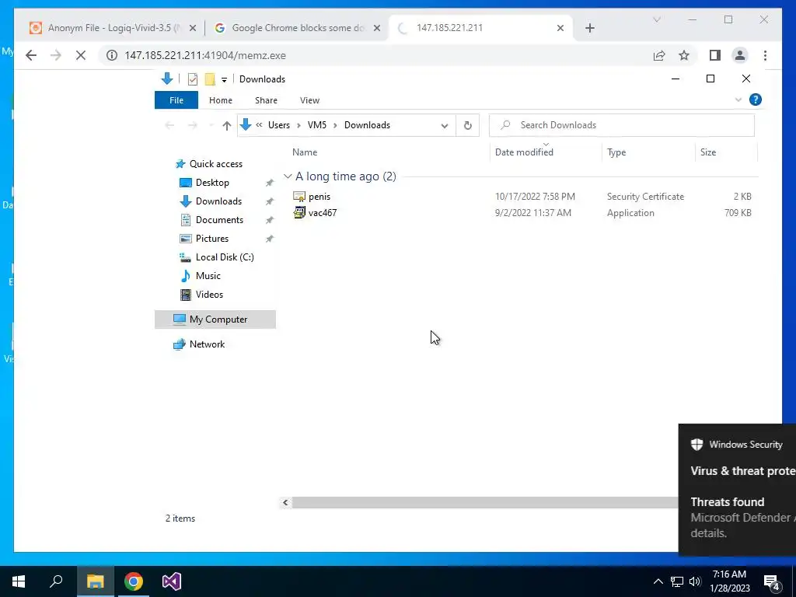
Task: Sort by the Name column
Action: 305,152
